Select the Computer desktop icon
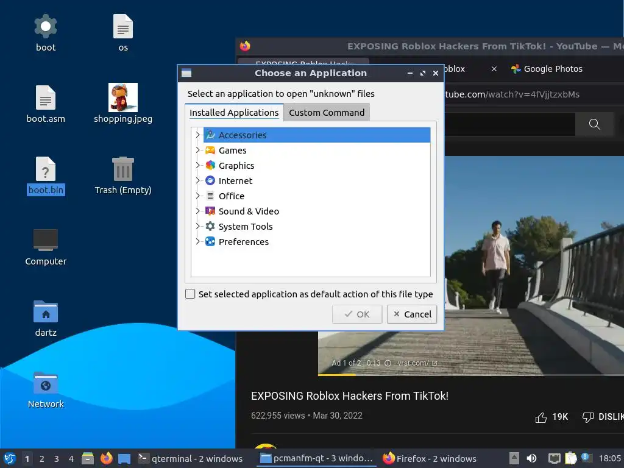This screenshot has height=468, width=624. [46, 240]
